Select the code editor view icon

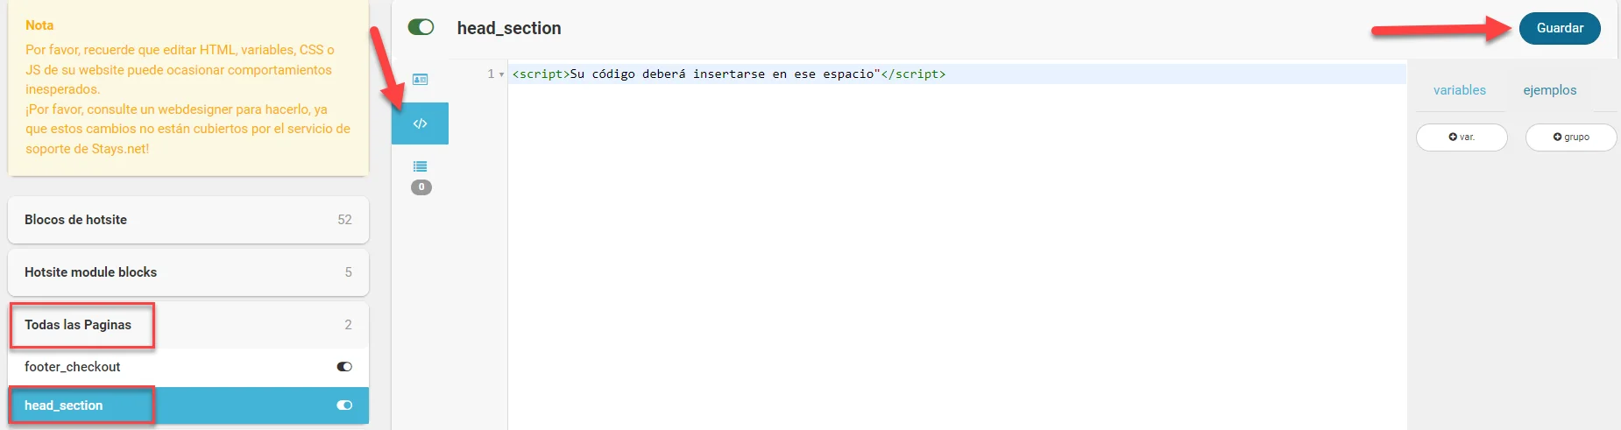tap(421, 123)
